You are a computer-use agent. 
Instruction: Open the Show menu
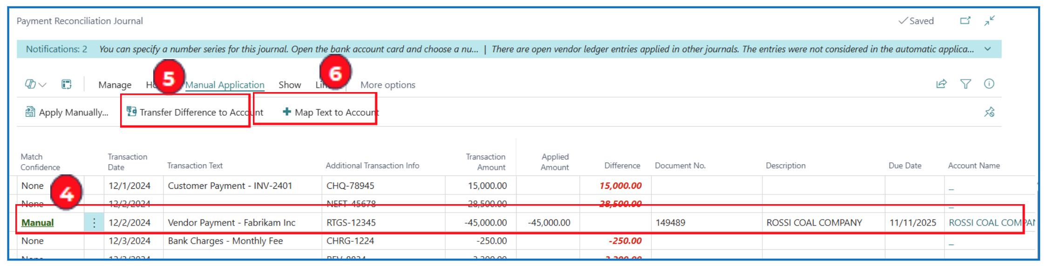pyautogui.click(x=289, y=85)
